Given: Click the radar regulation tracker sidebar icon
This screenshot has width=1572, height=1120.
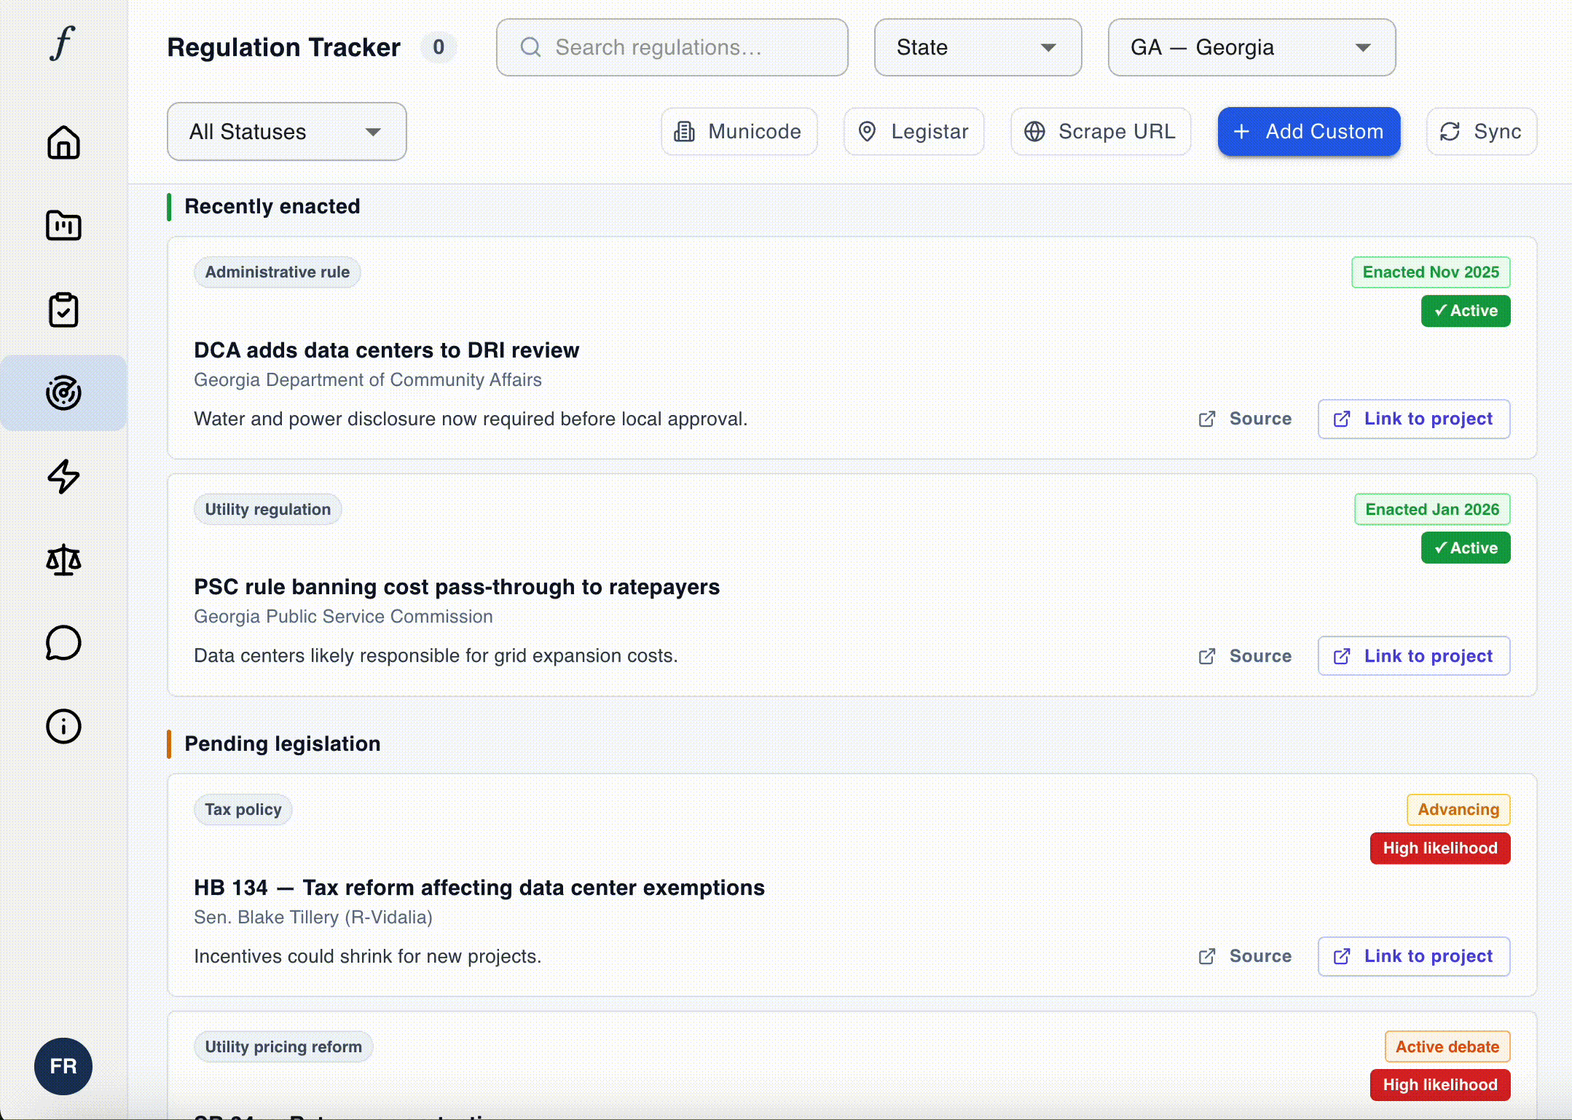Looking at the screenshot, I should click(x=63, y=393).
